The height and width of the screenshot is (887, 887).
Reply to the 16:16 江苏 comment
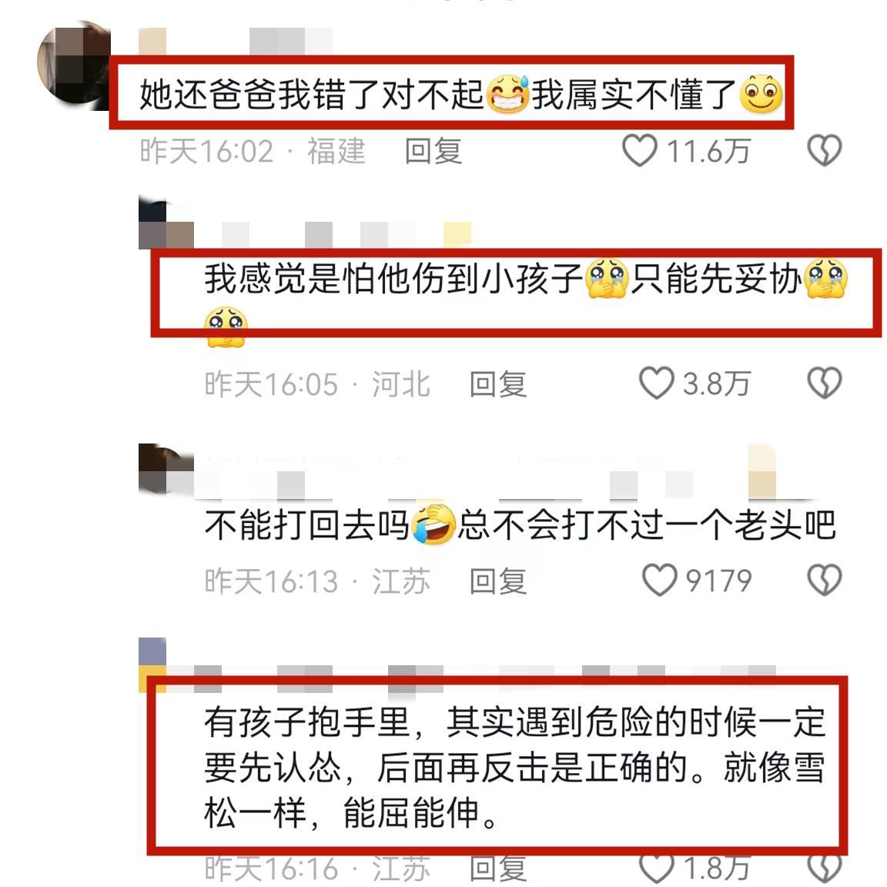498,869
